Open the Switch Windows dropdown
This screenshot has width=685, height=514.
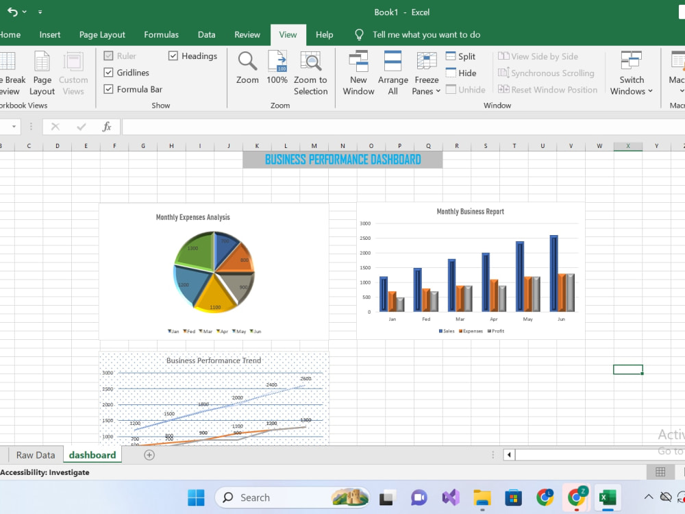coord(632,73)
